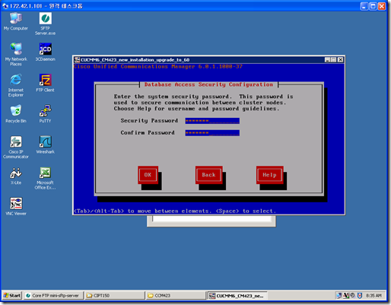Focus the Confirm Password field
Image resolution: width=391 pixels, height=305 pixels.
(212, 133)
